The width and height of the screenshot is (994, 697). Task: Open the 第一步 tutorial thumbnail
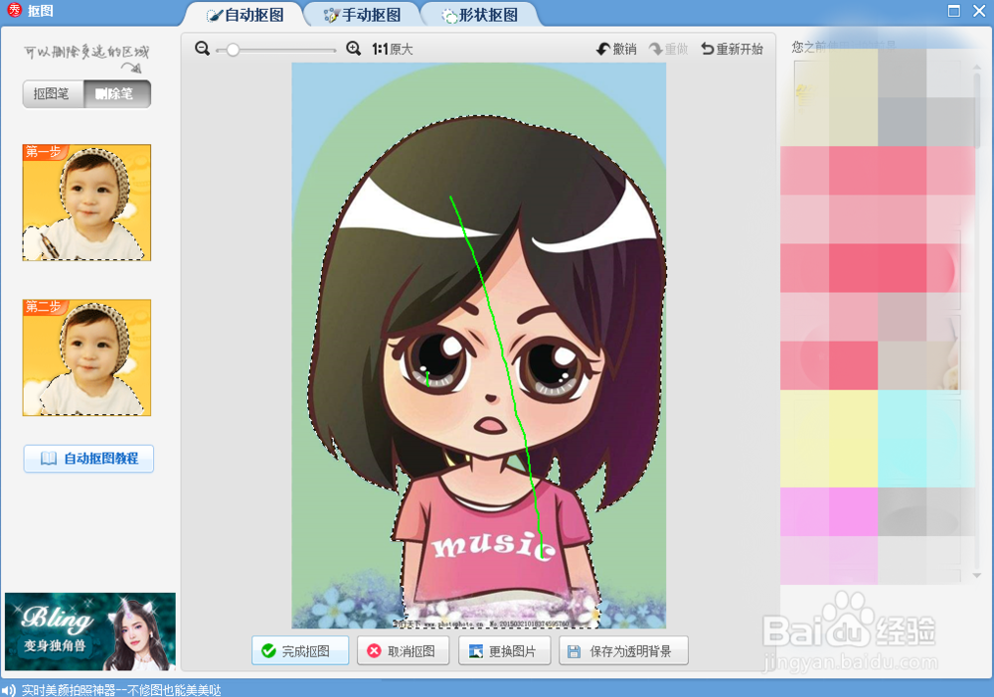point(86,203)
